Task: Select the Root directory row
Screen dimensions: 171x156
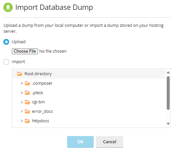Action: tap(89, 74)
